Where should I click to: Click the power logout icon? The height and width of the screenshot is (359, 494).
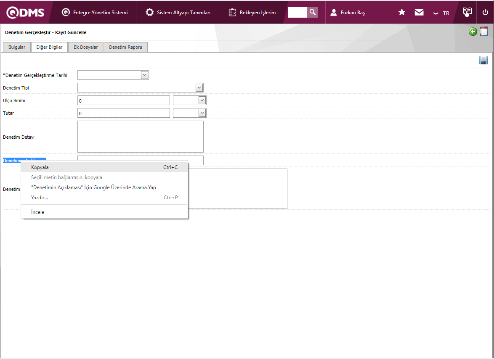pos(485,13)
